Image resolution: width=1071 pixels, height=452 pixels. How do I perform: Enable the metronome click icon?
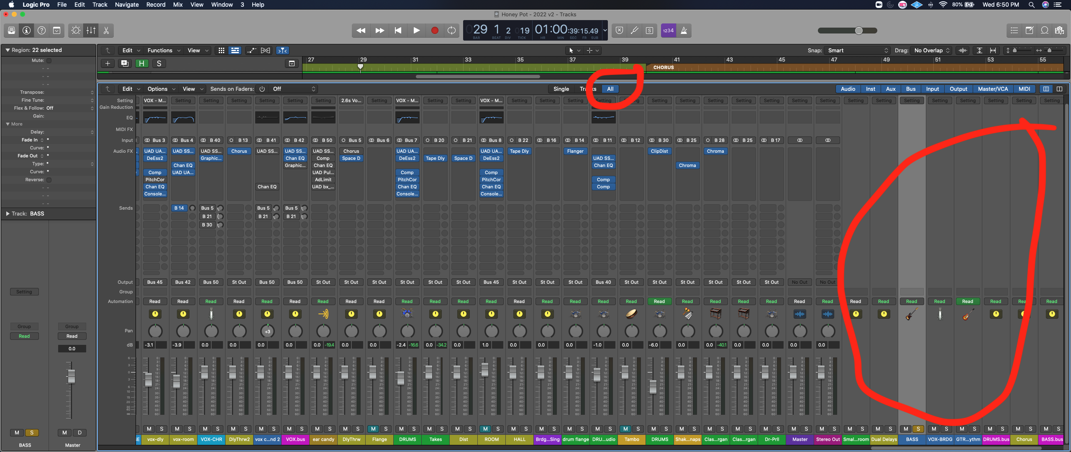[x=684, y=31]
